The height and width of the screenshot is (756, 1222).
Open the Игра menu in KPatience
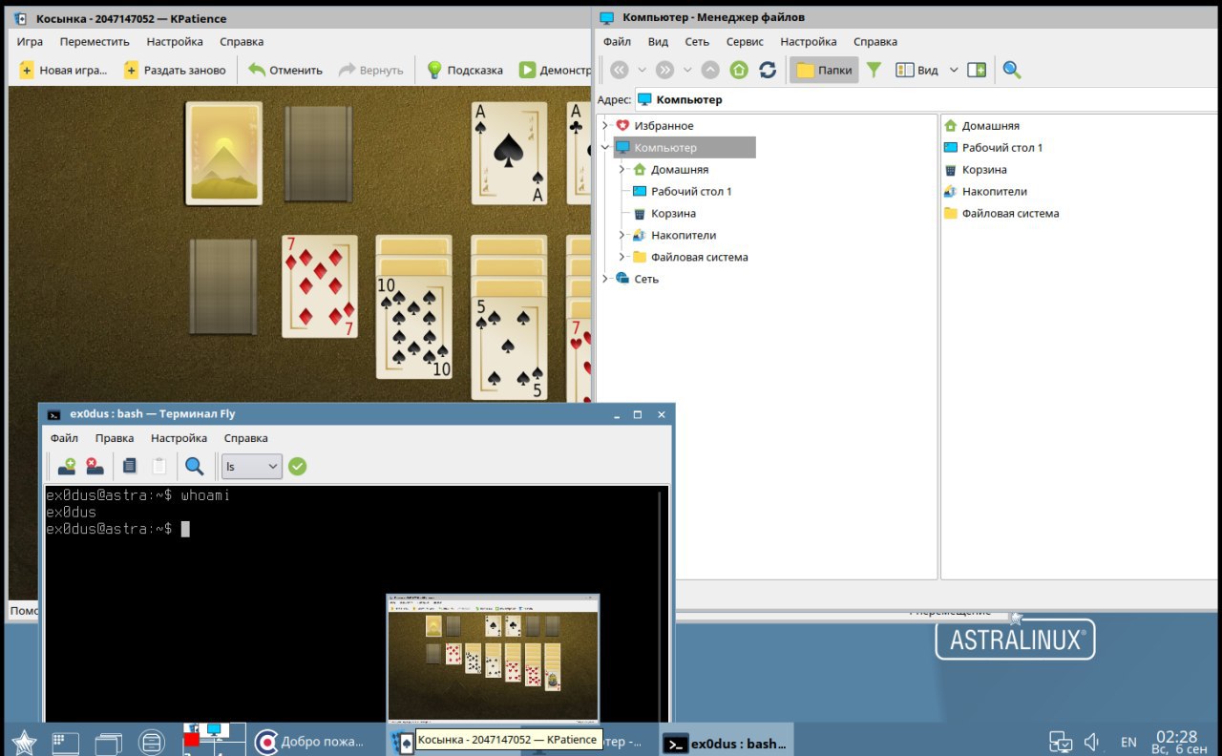(30, 42)
